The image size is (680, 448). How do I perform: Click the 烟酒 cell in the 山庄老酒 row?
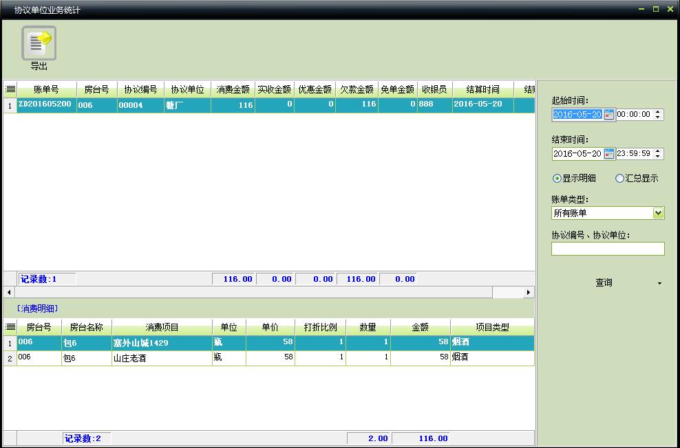(x=492, y=358)
